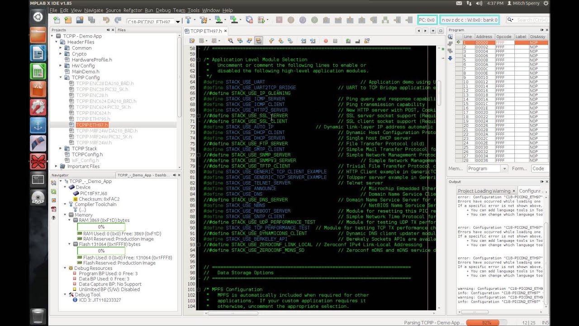Image resolution: width=579 pixels, height=326 pixels.
Task: Close the TCPIP ETH97.h editor tab
Action: 226,31
